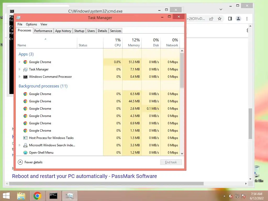Bookmark this page with the star icon
The height and width of the screenshot is (201, 268).
pos(220,19)
